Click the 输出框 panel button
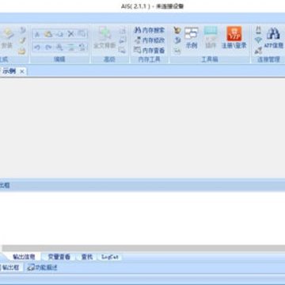Viewport: 285px width, 285px height. coord(9,268)
